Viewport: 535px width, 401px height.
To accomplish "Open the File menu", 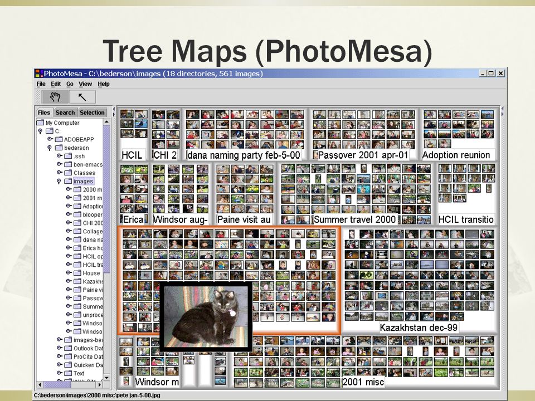I will tap(41, 84).
